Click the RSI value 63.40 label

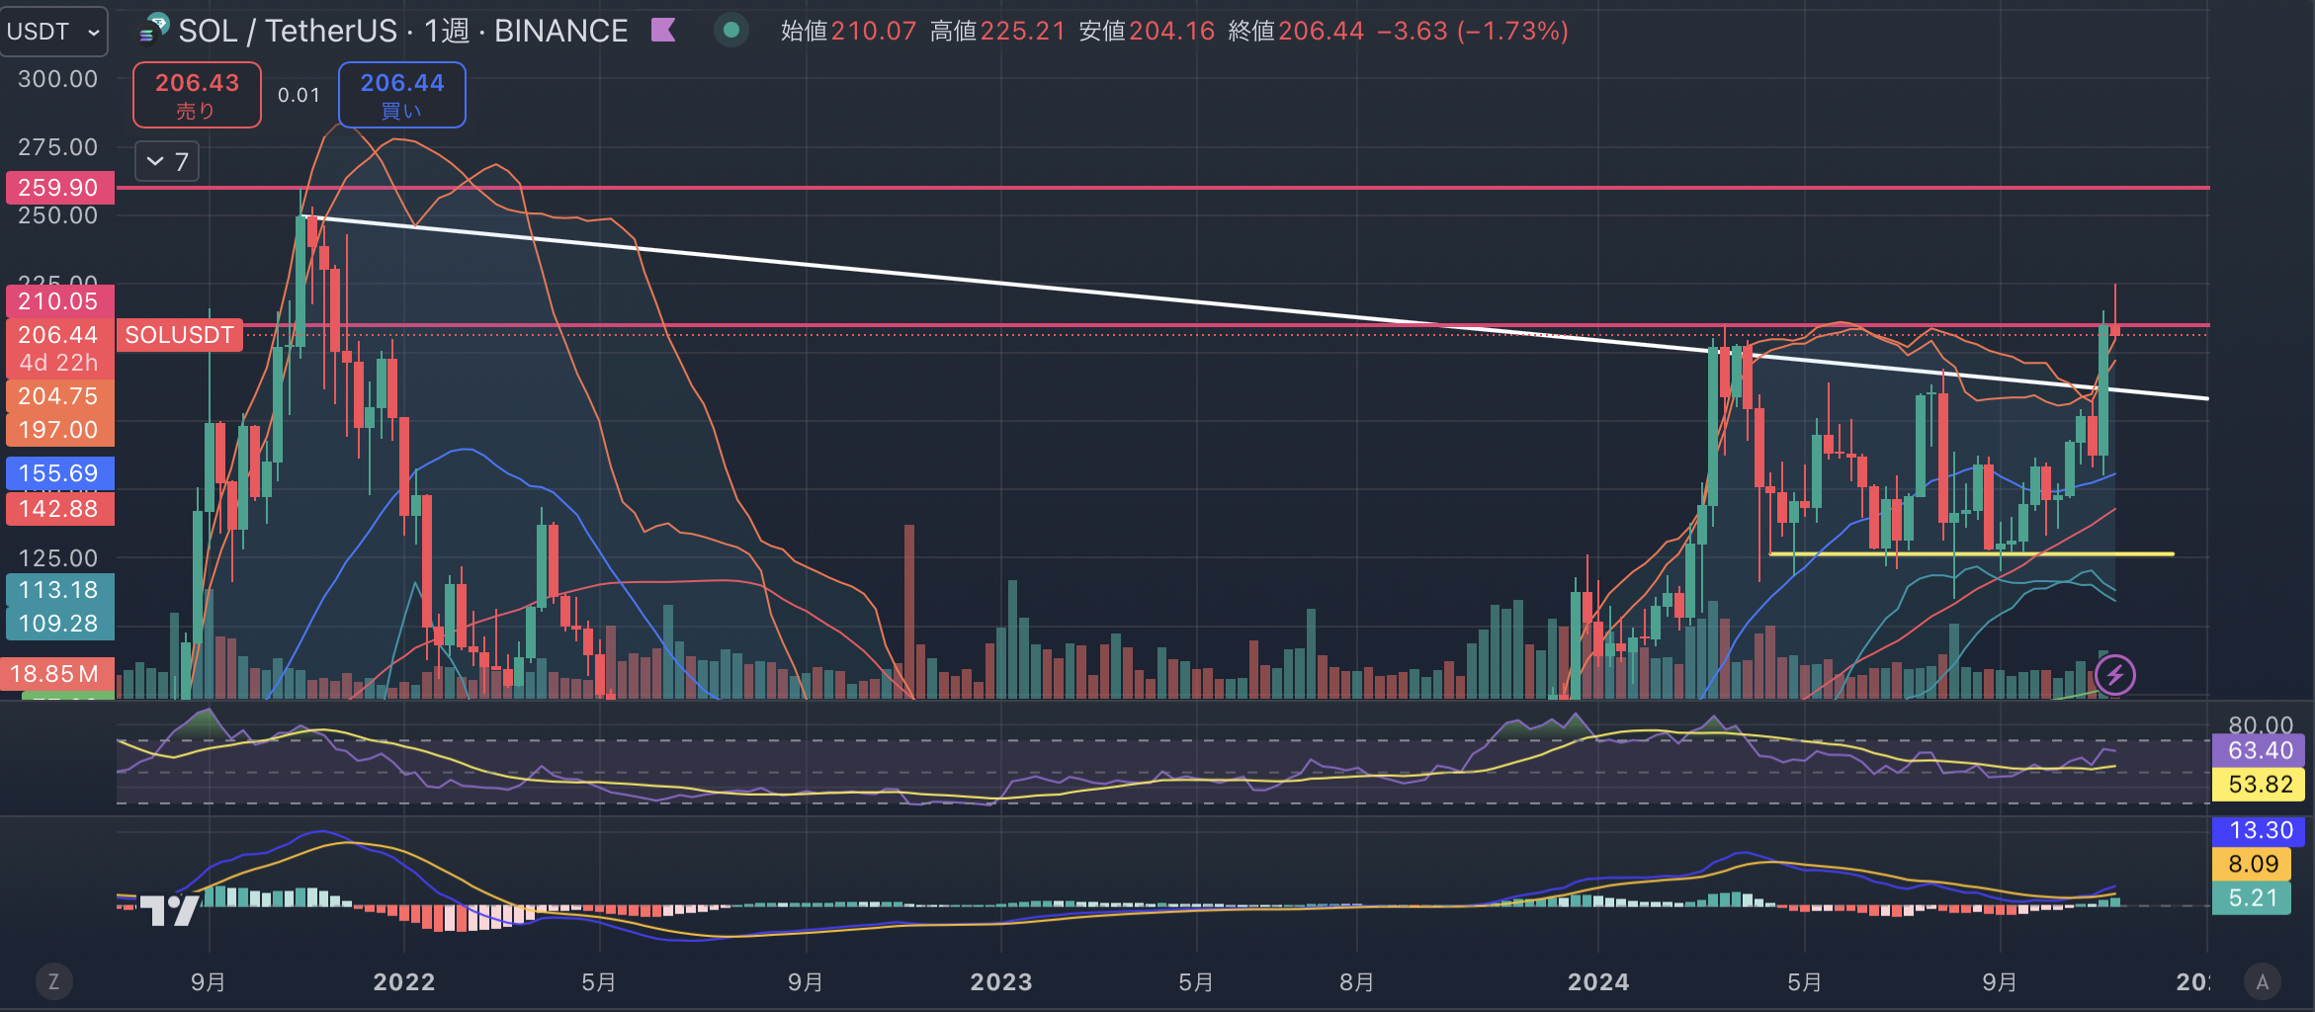pyautogui.click(x=2260, y=750)
